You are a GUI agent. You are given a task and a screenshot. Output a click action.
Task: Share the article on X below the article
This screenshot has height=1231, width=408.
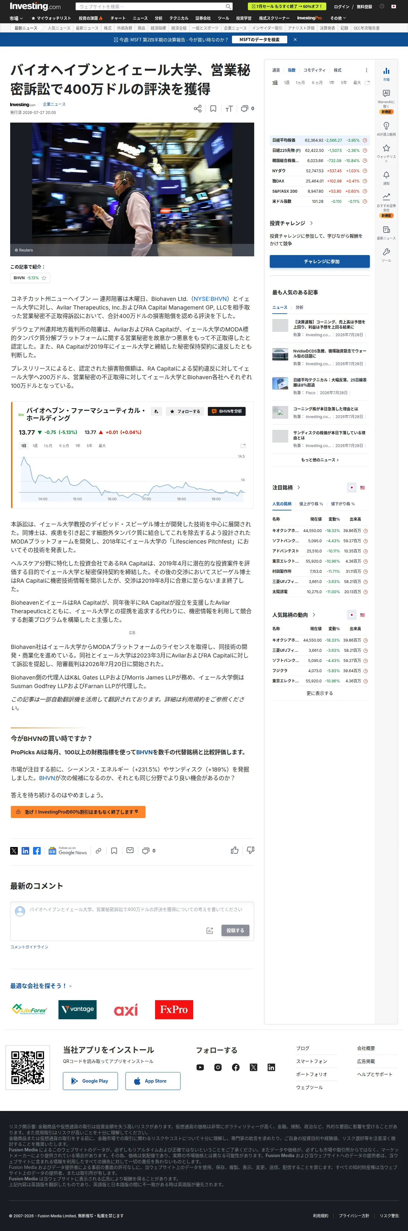click(14, 850)
